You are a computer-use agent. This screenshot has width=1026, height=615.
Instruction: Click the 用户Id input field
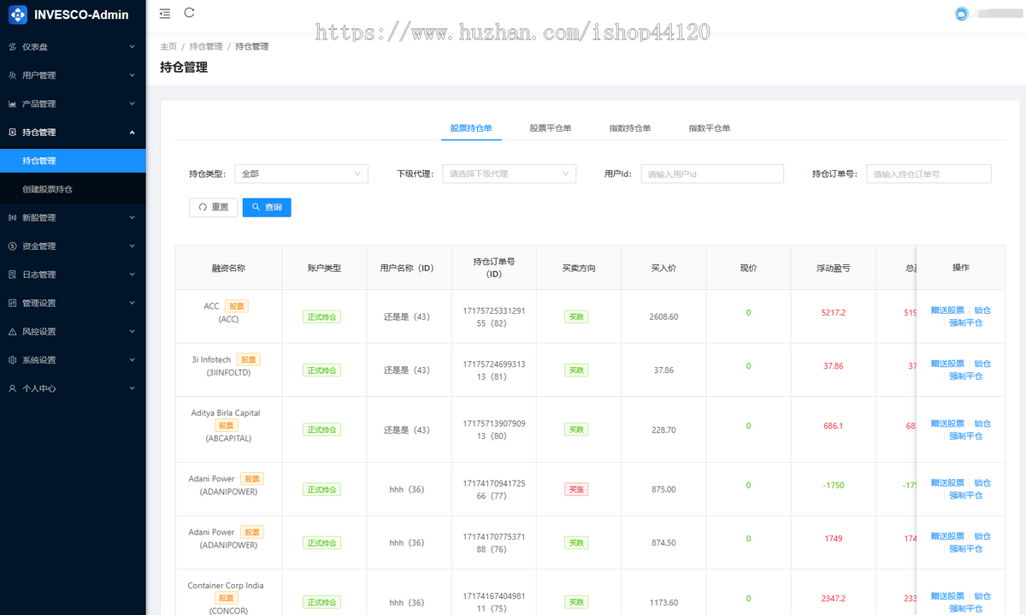click(x=712, y=174)
